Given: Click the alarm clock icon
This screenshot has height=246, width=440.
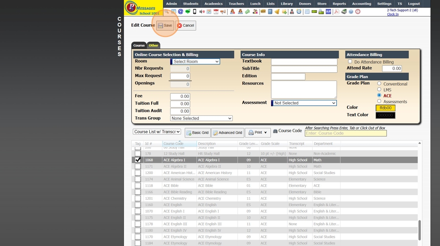Looking at the screenshot, I should (x=299, y=12).
